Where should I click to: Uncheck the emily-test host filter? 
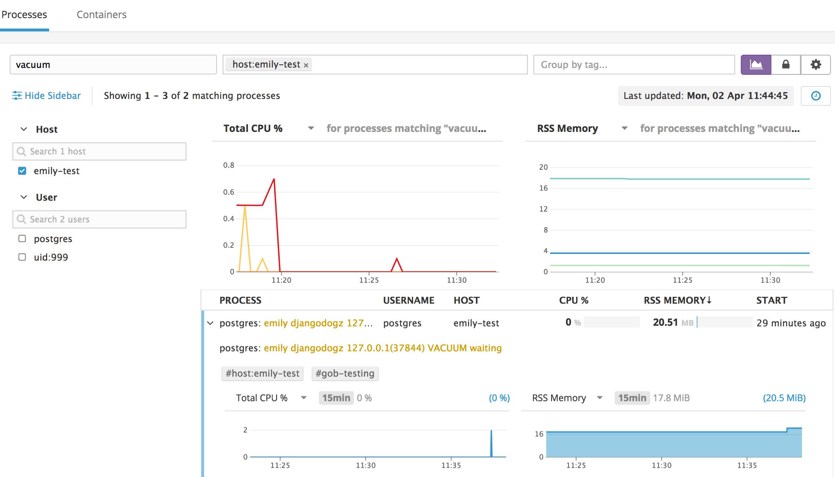[x=22, y=171]
